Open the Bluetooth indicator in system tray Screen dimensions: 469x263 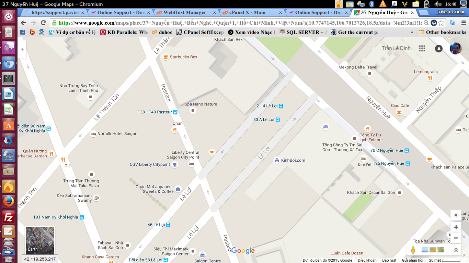tap(371, 4)
